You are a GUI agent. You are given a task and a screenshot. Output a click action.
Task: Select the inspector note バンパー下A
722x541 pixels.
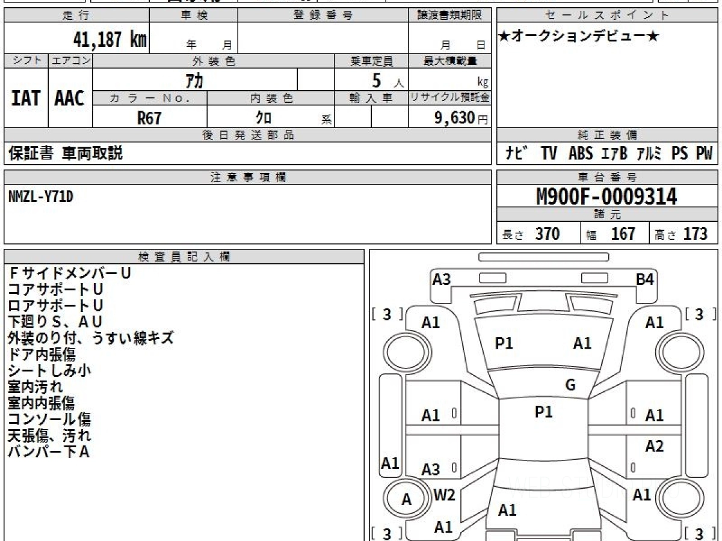tap(49, 451)
